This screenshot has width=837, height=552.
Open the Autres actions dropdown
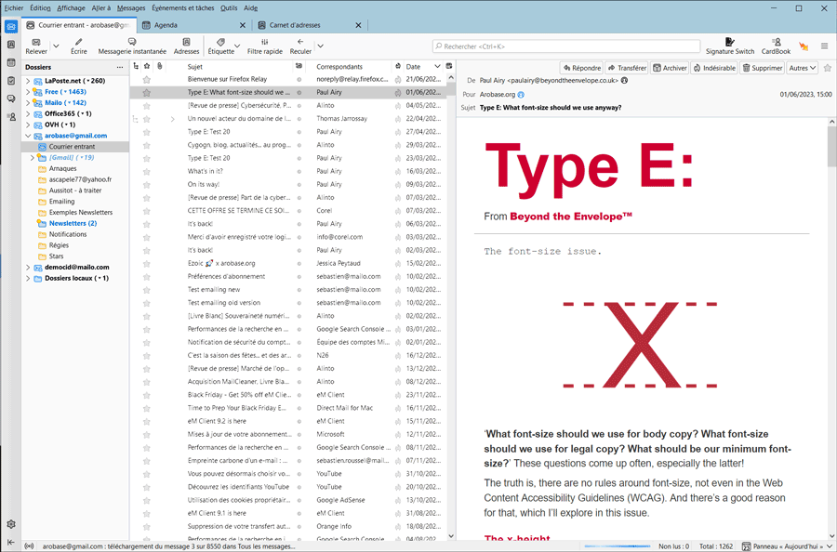click(803, 68)
